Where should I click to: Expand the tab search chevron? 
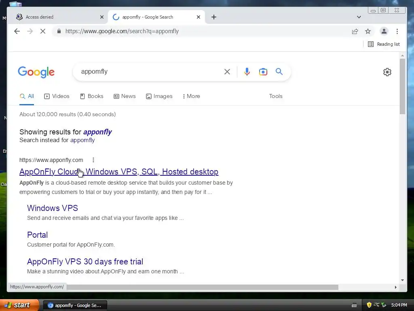click(x=359, y=17)
